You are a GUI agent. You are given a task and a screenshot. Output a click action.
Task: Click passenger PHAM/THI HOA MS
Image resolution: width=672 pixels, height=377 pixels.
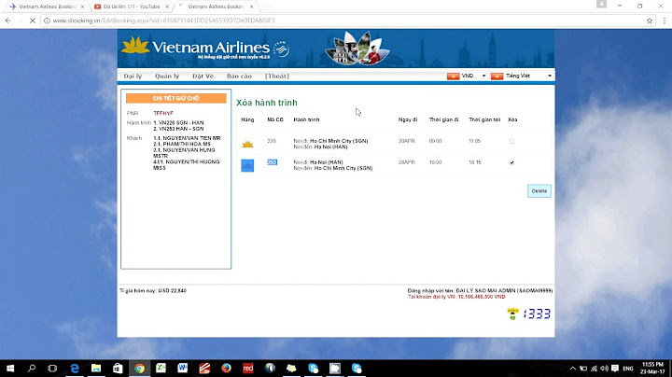tap(182, 144)
